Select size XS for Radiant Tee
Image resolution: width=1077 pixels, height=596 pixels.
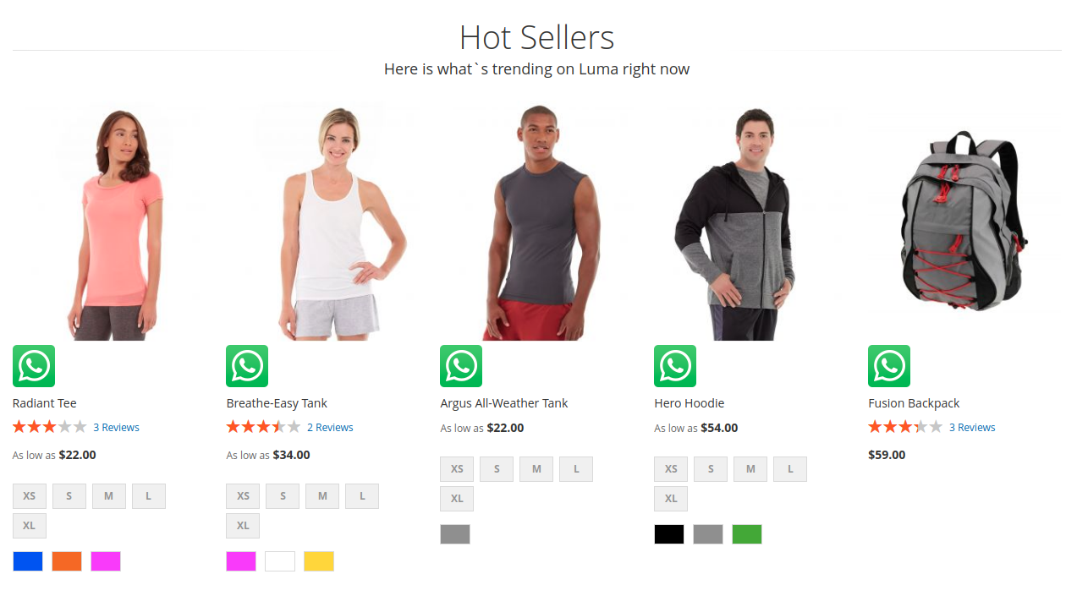[30, 496]
